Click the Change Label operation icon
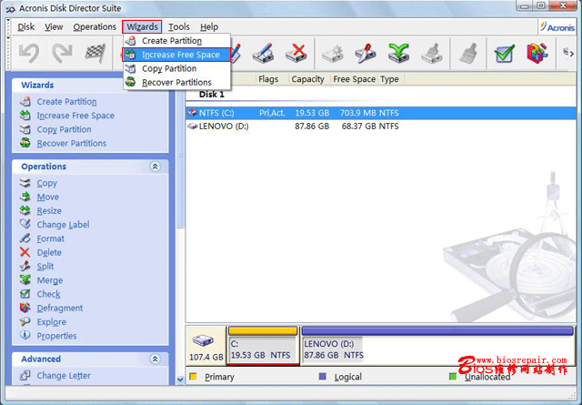 25,225
